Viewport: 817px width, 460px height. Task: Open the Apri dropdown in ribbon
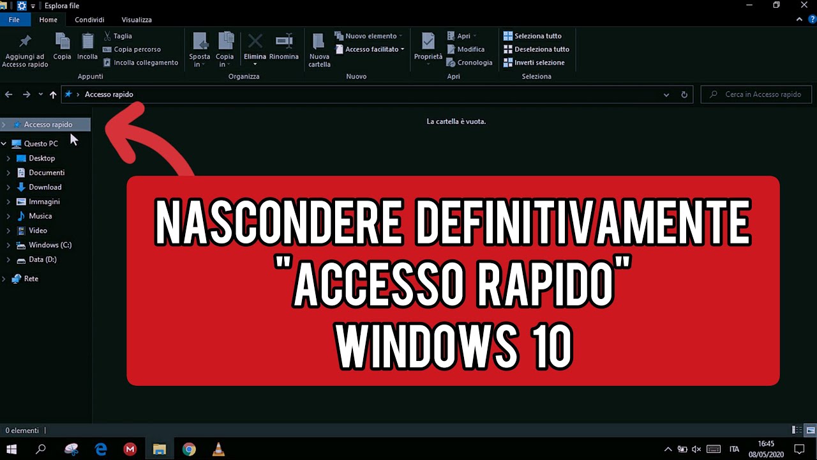tap(461, 36)
